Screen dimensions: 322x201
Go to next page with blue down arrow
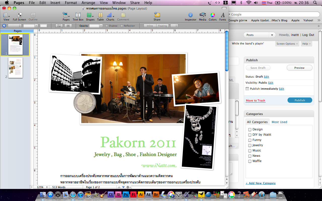point(123,187)
